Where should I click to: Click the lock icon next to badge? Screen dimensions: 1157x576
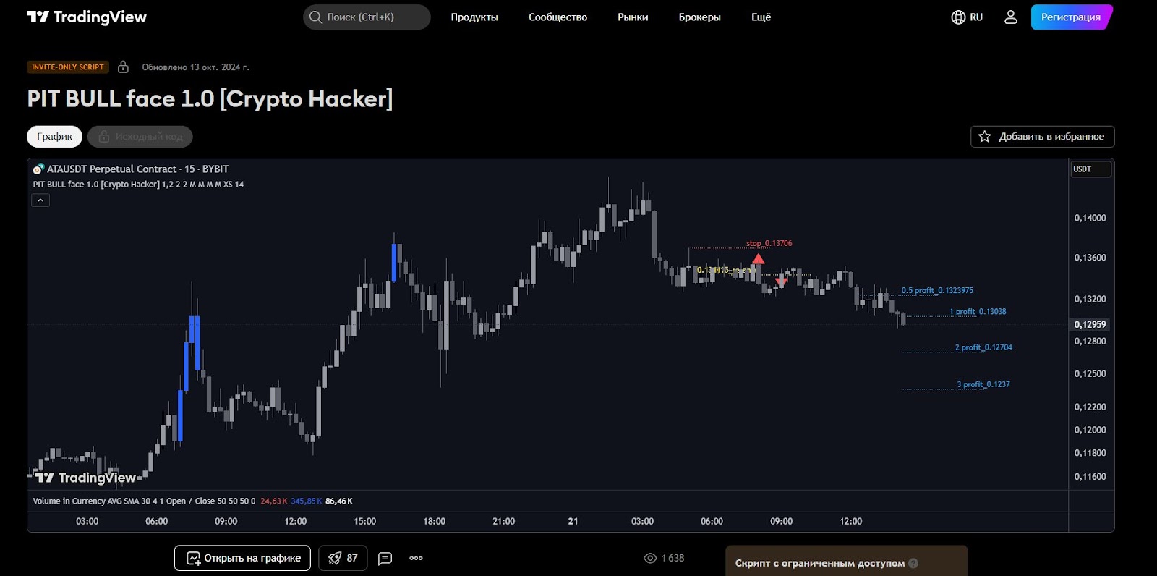(123, 67)
